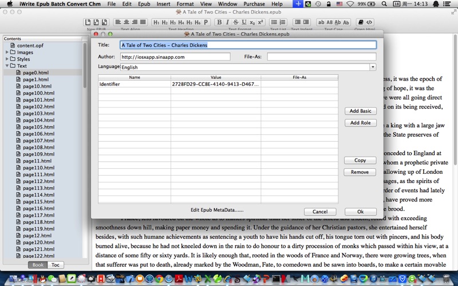Open the Epub menu

(x=144, y=4)
